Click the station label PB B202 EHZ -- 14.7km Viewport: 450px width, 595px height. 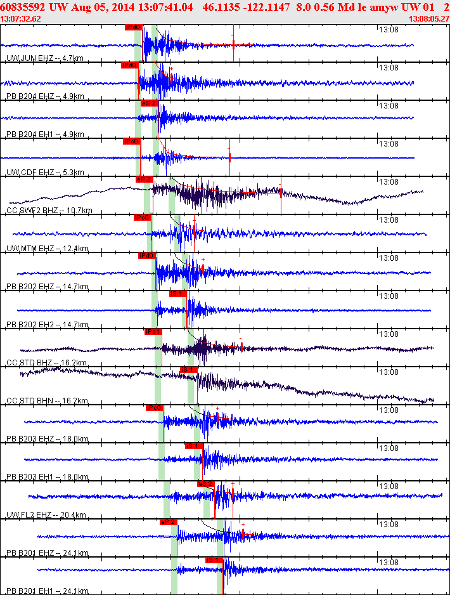(48, 287)
